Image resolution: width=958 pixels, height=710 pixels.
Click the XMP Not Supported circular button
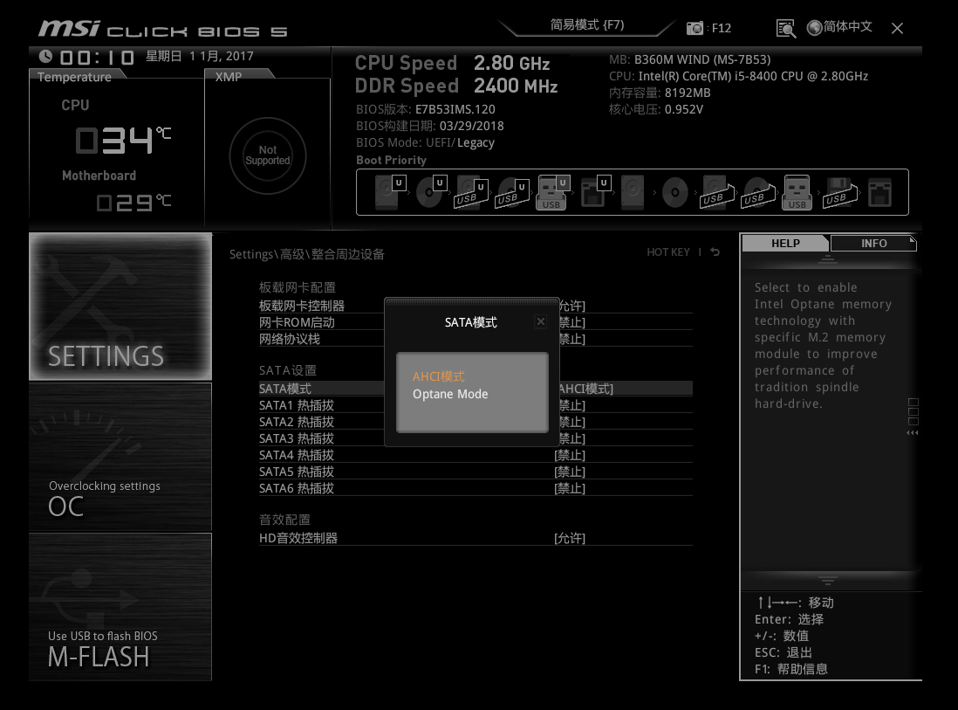click(x=268, y=155)
